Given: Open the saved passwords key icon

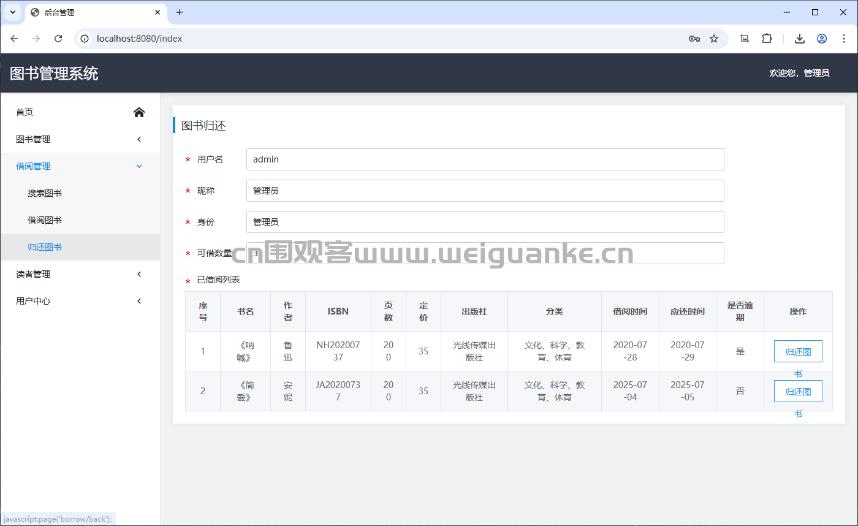Looking at the screenshot, I should 694,39.
